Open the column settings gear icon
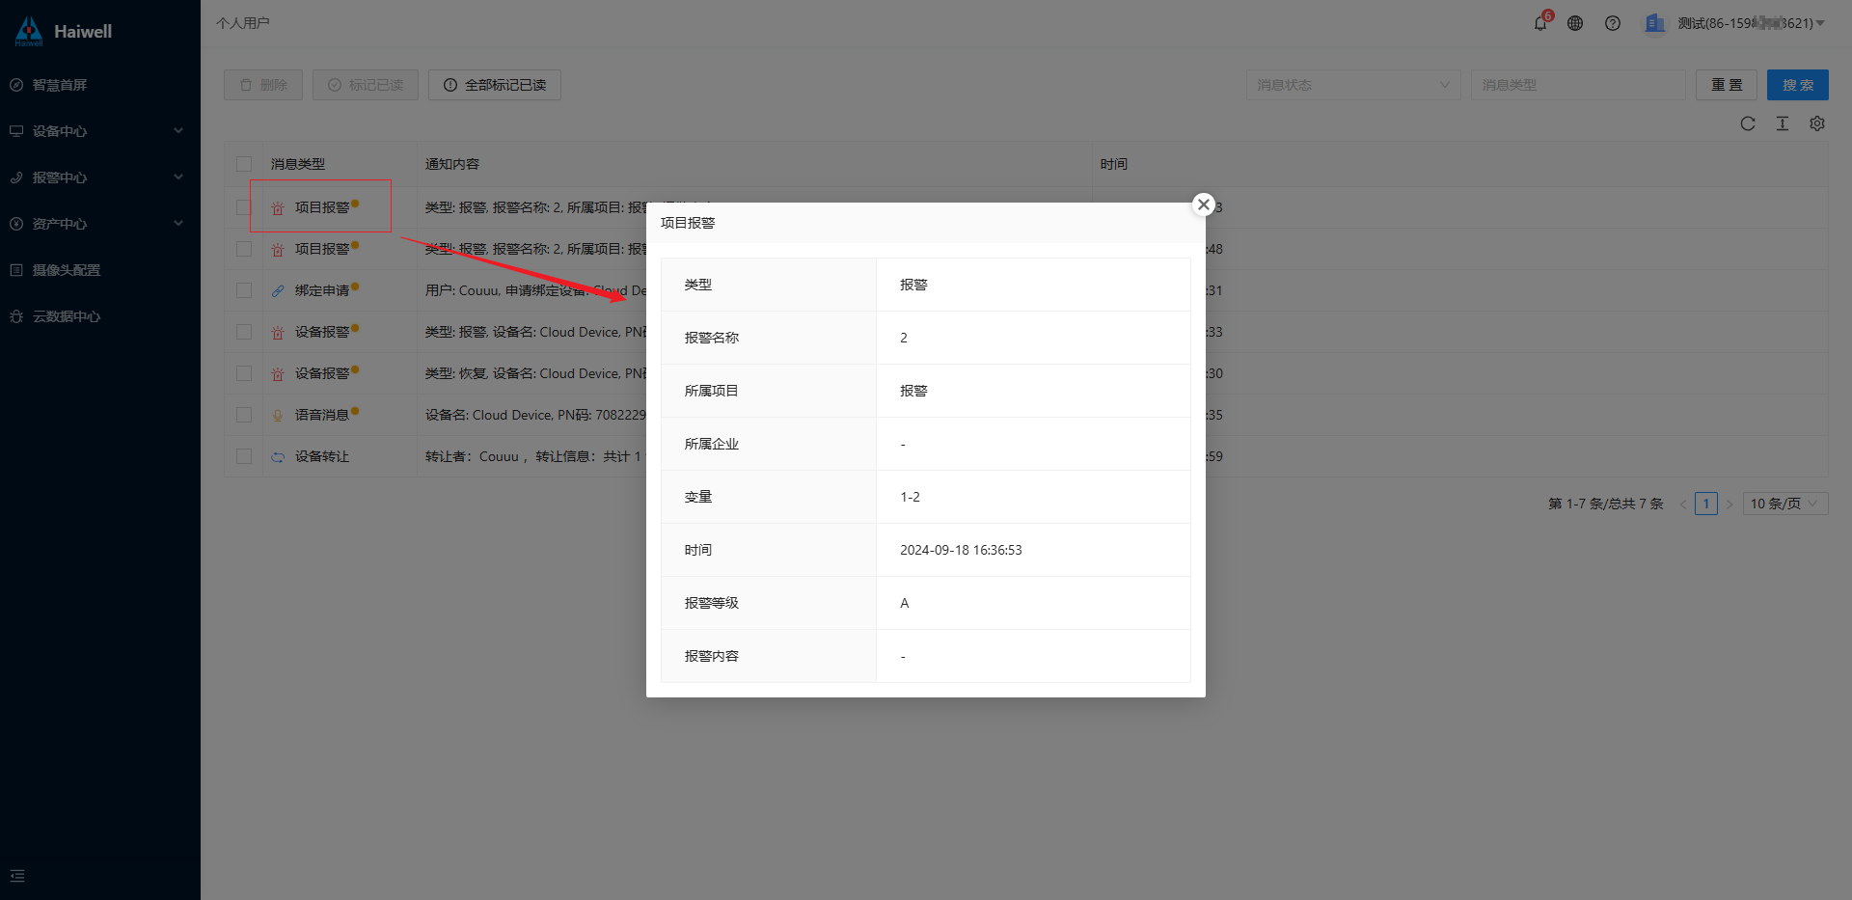The height and width of the screenshot is (900, 1852). tap(1817, 123)
